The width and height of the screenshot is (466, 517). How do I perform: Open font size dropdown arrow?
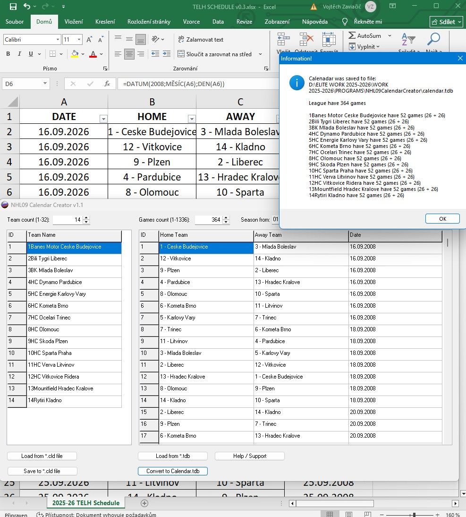tap(79, 40)
